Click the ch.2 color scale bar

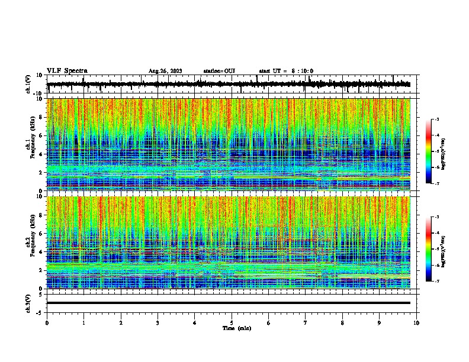click(x=429, y=249)
